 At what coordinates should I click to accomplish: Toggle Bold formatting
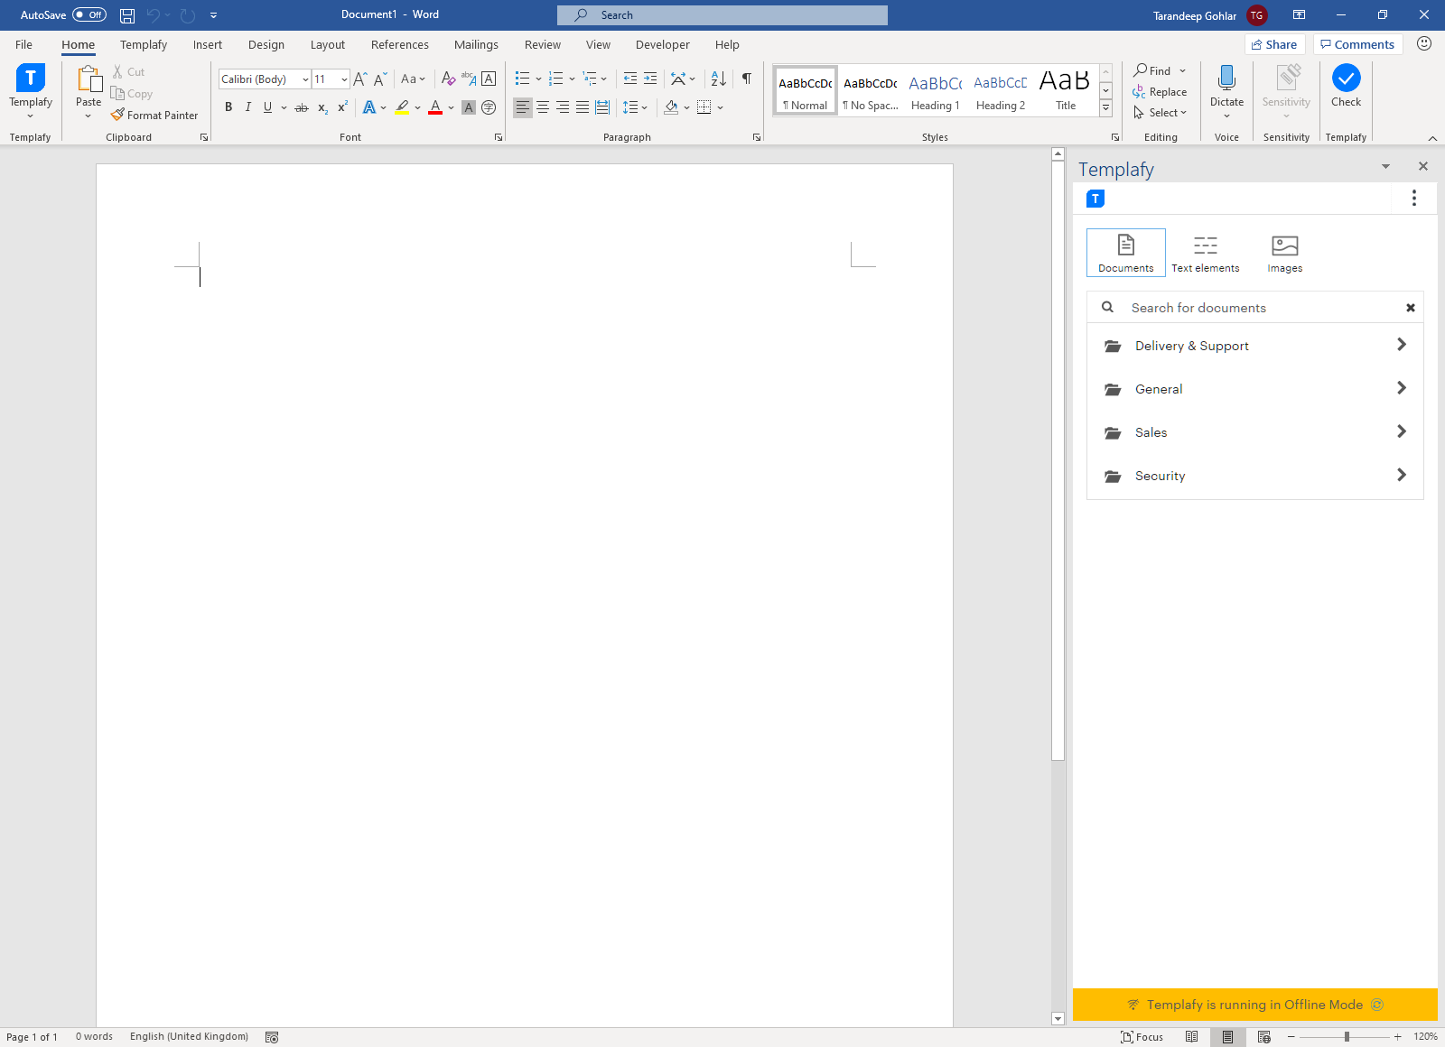point(228,107)
